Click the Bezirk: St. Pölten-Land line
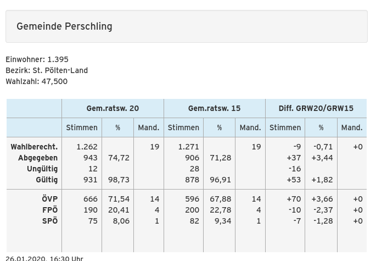The height and width of the screenshot is (261, 376). tap(47, 70)
